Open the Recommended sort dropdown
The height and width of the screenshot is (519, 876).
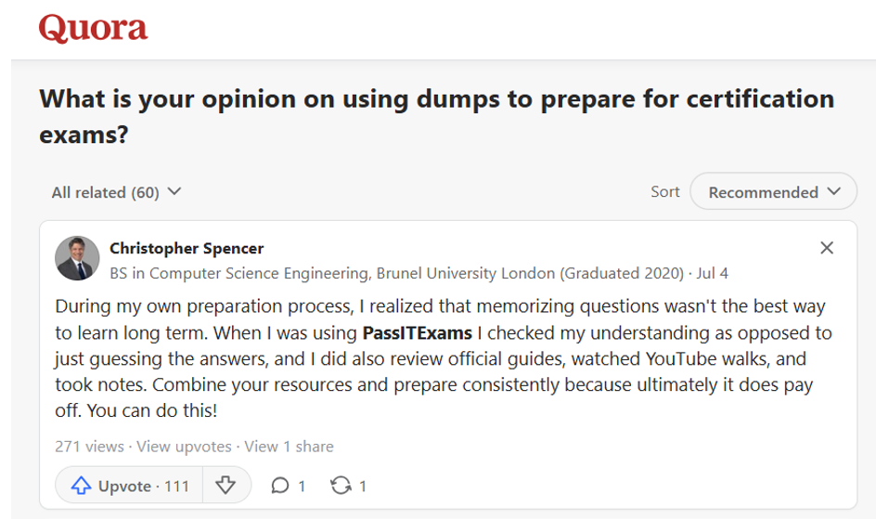774,192
